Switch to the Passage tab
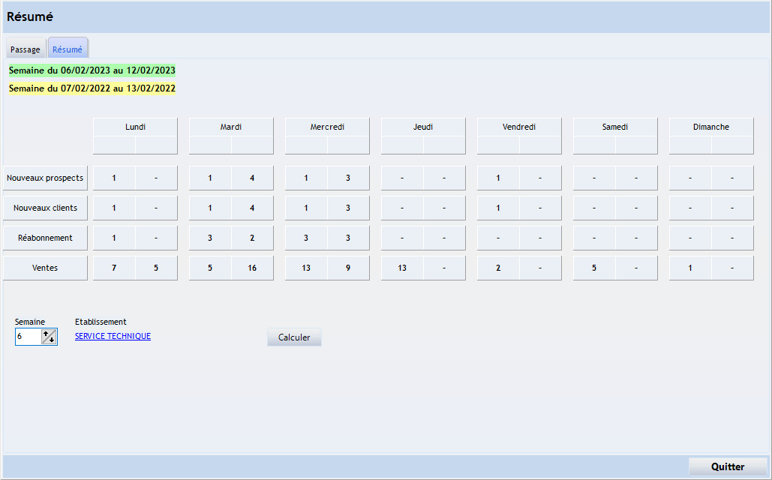The height and width of the screenshot is (480, 772). point(26,48)
